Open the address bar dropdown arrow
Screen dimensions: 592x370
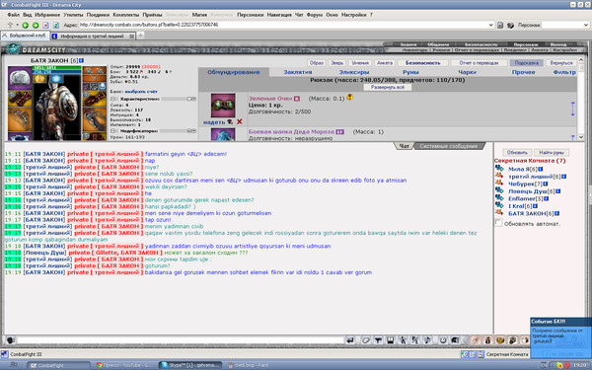[x=490, y=25]
